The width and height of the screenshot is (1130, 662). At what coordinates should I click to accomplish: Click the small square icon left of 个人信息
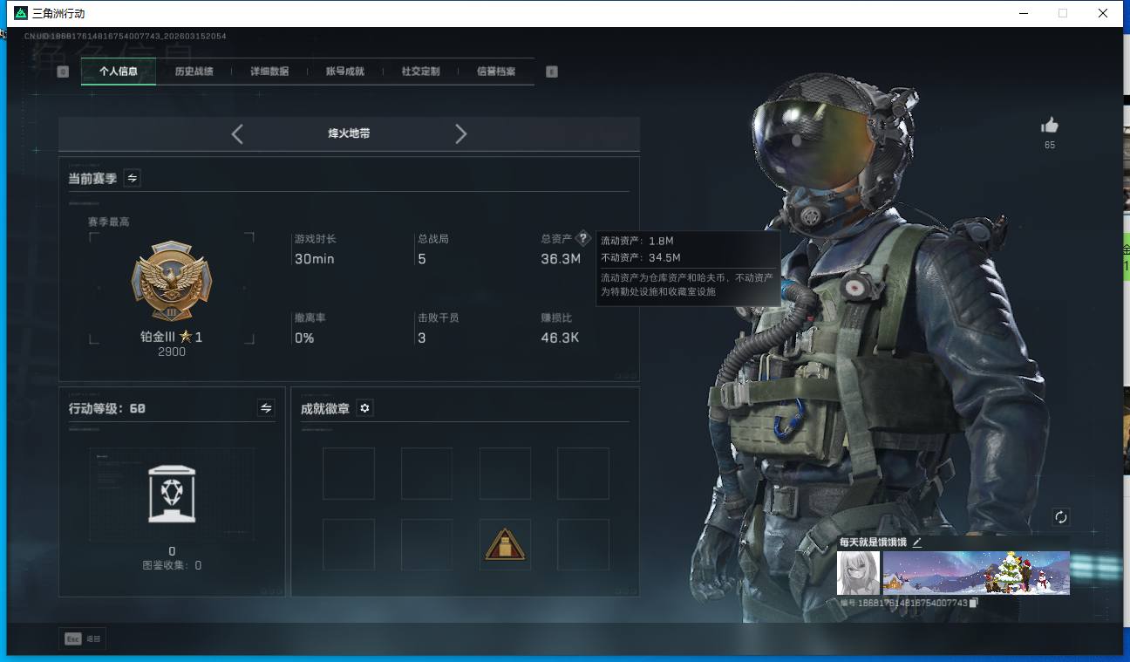coord(62,71)
